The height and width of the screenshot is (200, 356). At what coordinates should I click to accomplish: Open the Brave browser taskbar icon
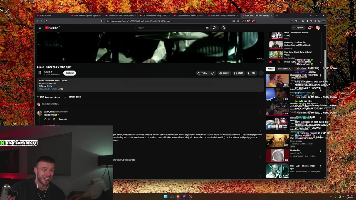pyautogui.click(x=178, y=197)
